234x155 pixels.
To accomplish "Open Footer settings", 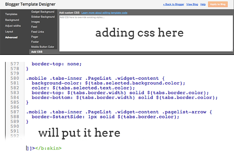I will [x=35, y=42].
